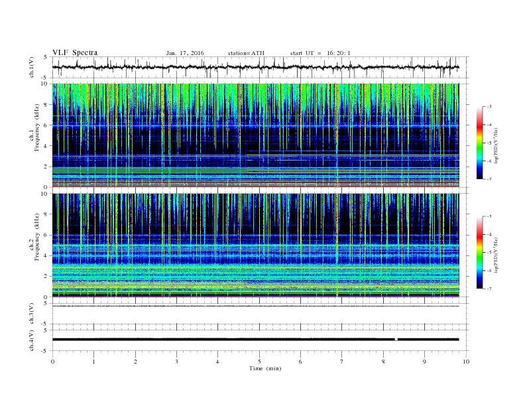Click the "6" kHz tick on ch.2 frequency axis
Viewport: 525px width, 406px height.
(46, 235)
